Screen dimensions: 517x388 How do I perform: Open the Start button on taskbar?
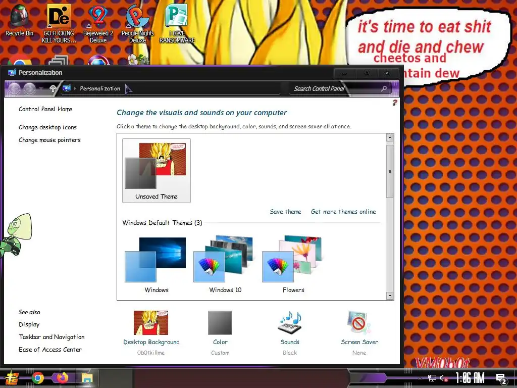tap(11, 378)
